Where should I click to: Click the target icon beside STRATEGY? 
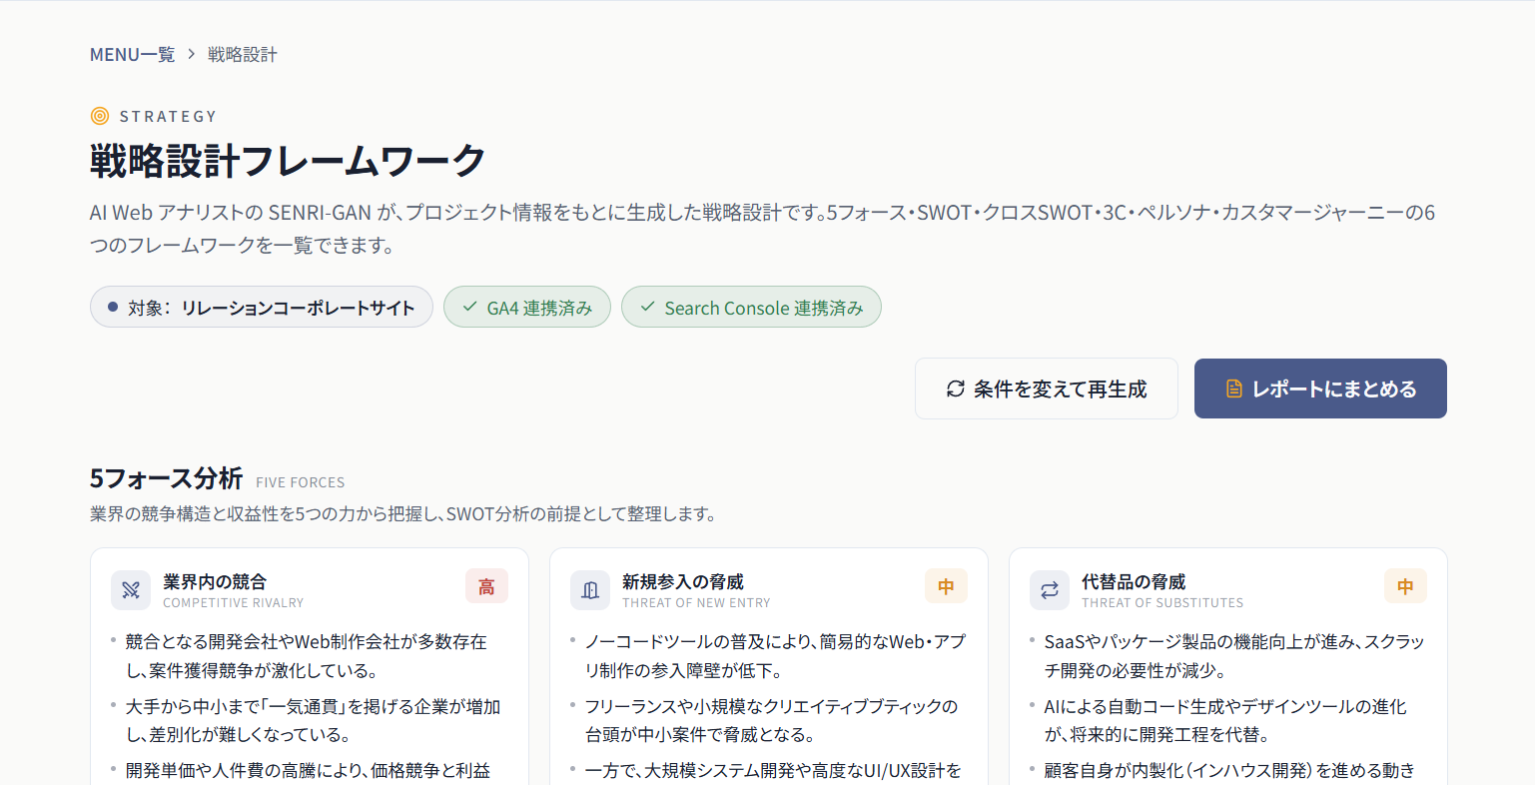[x=100, y=116]
